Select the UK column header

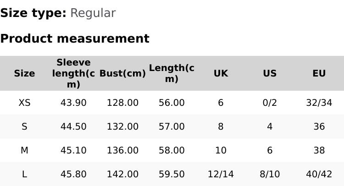click(x=221, y=73)
